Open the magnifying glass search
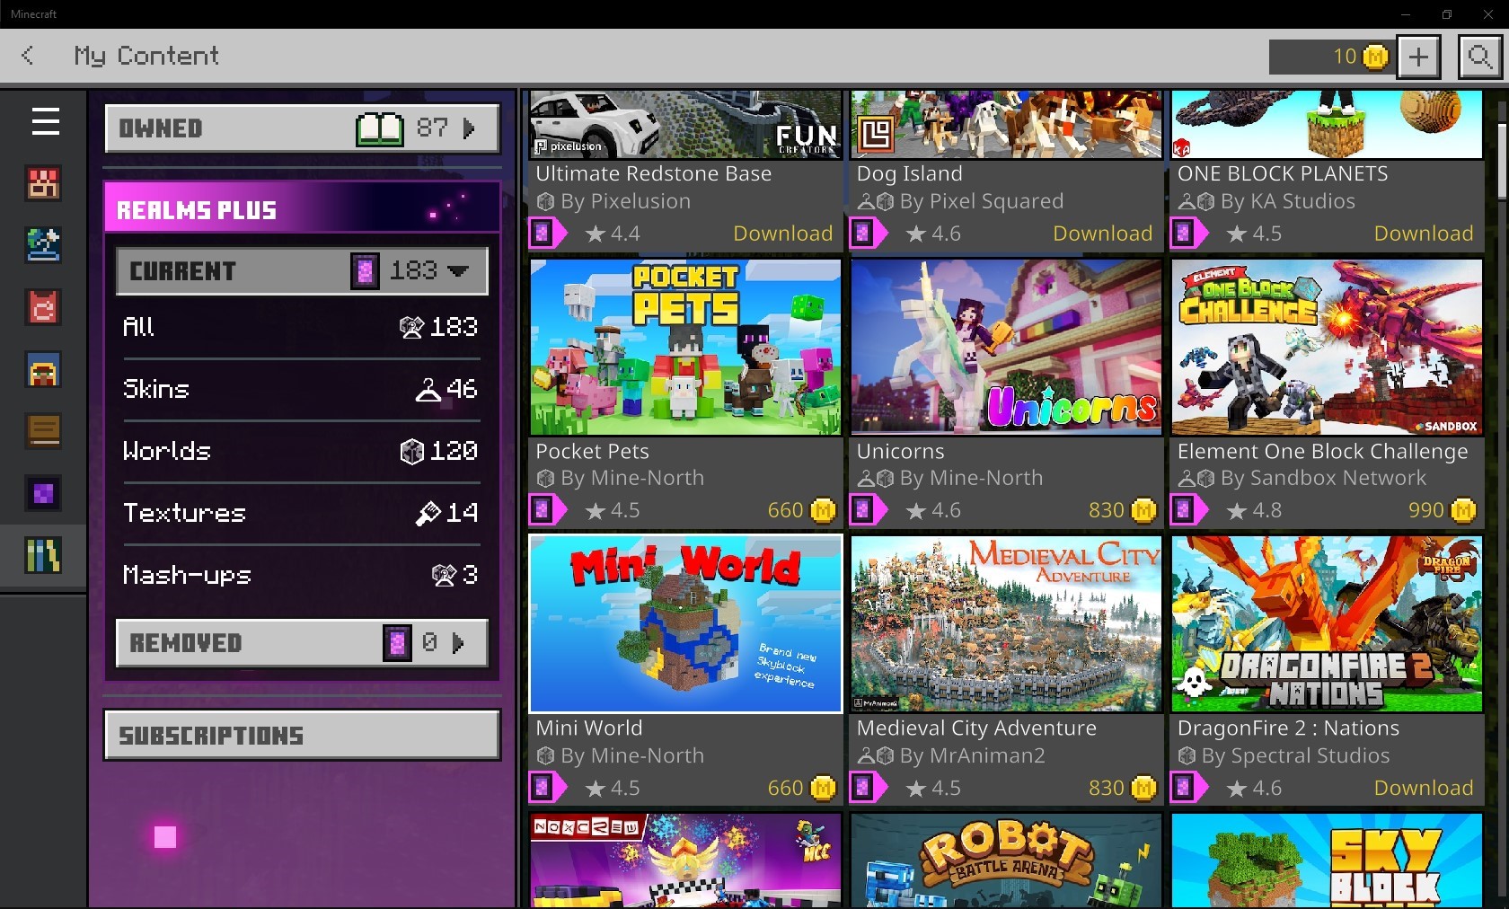The image size is (1509, 909). pyautogui.click(x=1479, y=57)
